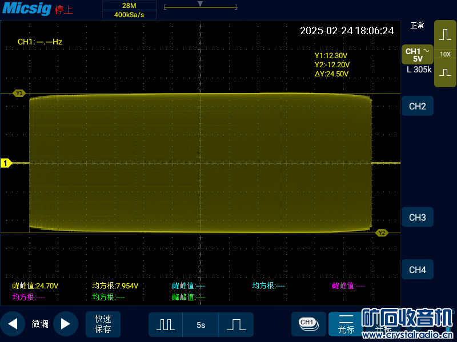
Task: Enable the CH3 channel
Action: pyautogui.click(x=418, y=217)
